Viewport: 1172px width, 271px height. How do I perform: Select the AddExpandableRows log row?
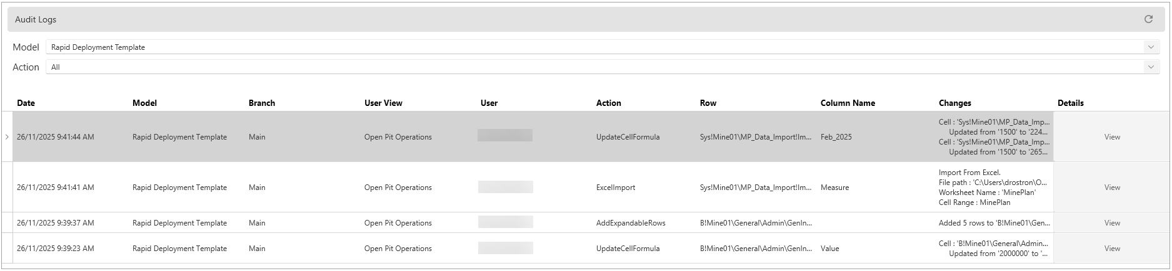[630, 223]
